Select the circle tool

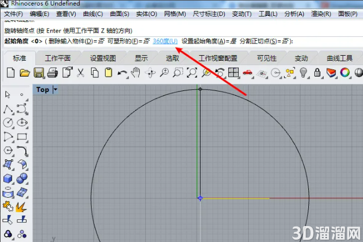click(x=8, y=122)
